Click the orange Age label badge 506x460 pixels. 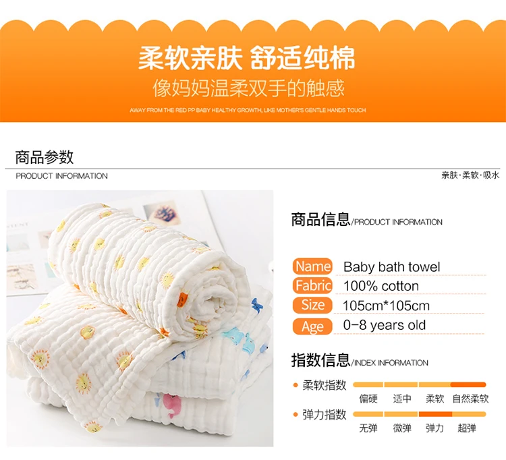[312, 326]
